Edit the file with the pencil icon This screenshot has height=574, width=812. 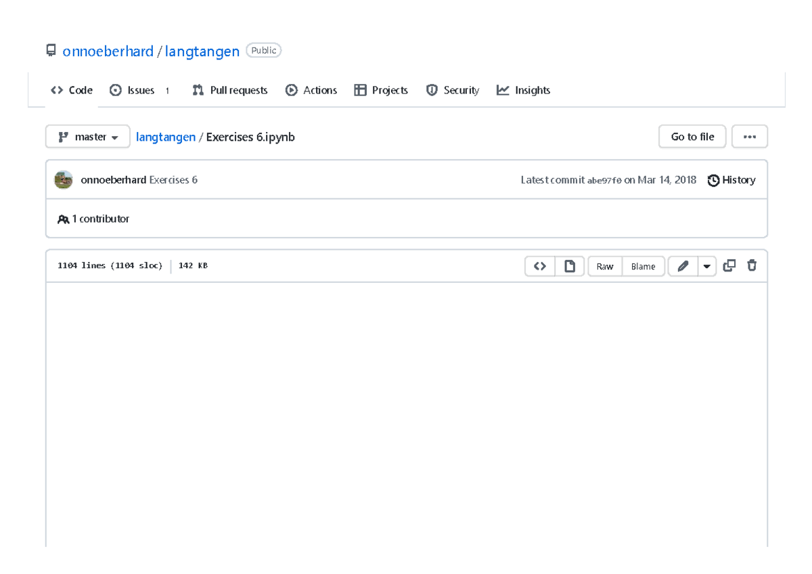683,266
